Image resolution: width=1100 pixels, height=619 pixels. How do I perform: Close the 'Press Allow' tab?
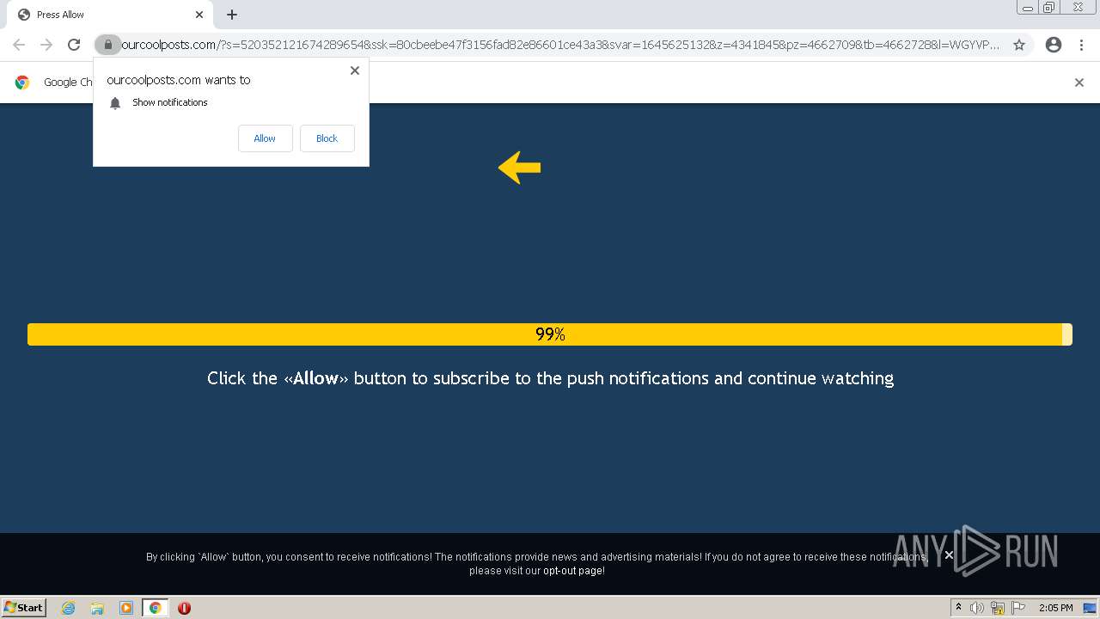(199, 15)
